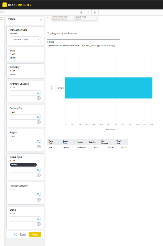
Task: Click Inventory Location search magnifier icon
Action: point(38,93)
